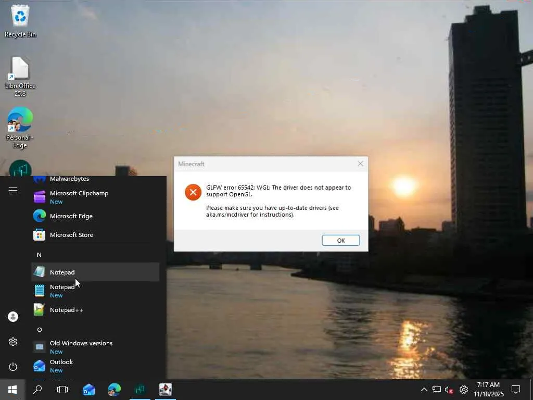533x400 pixels.
Task: Open Edge from the taskbar
Action: [x=114, y=390]
